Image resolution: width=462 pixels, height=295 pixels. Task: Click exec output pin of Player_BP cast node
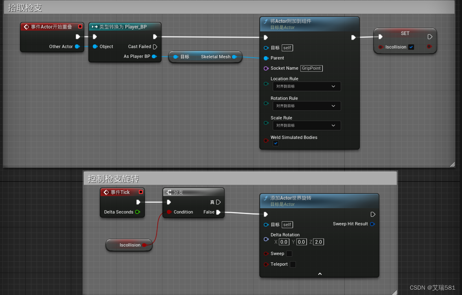tap(155, 37)
